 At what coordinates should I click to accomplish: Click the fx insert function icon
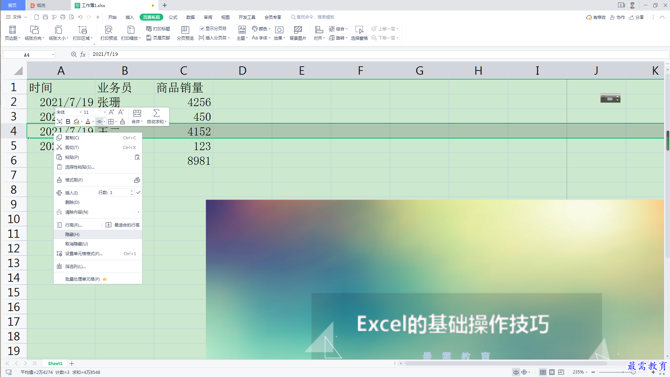pos(83,54)
